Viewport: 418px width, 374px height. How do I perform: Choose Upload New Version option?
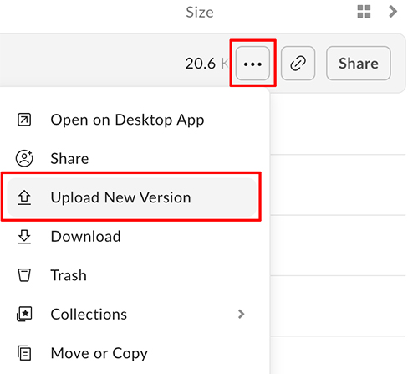click(x=131, y=197)
